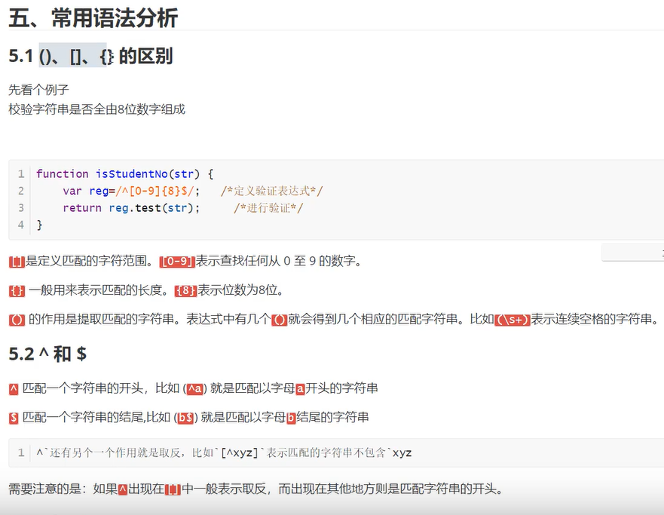The width and height of the screenshot is (664, 515).
Task: Click the "[]" badge before "中一般表示取反"
Action: pos(173,490)
